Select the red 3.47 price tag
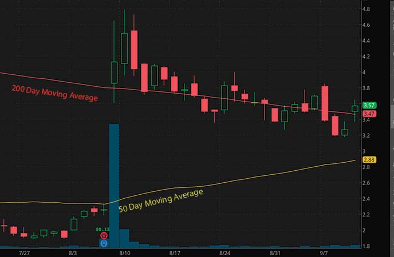394x257 pixels. pos(369,114)
